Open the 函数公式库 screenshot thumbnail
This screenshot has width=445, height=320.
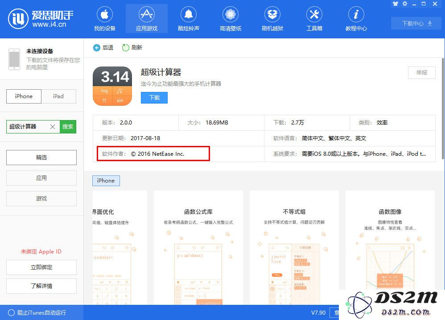tap(198, 248)
